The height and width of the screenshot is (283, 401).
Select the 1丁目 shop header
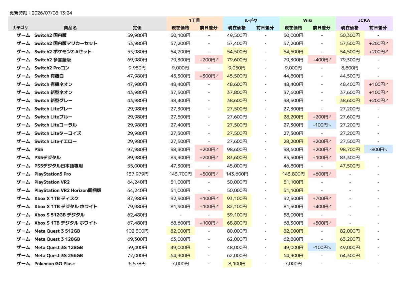tap(194, 20)
